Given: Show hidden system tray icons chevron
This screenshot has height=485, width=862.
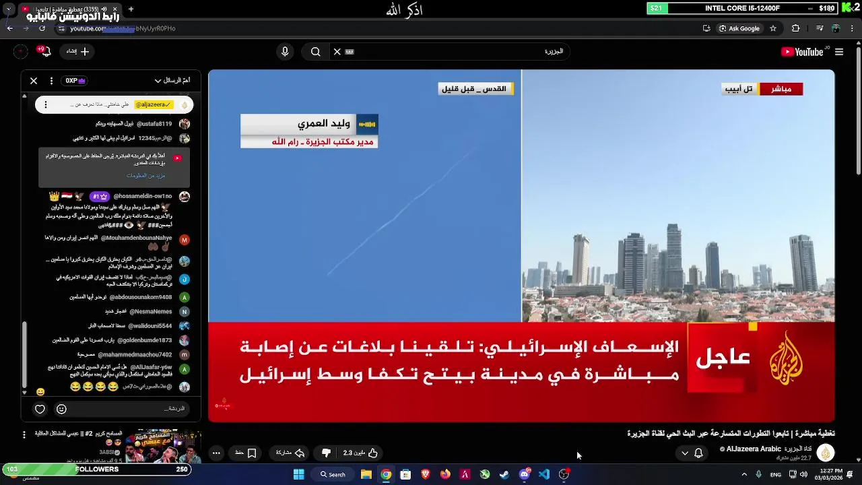Looking at the screenshot, I should tap(744, 474).
